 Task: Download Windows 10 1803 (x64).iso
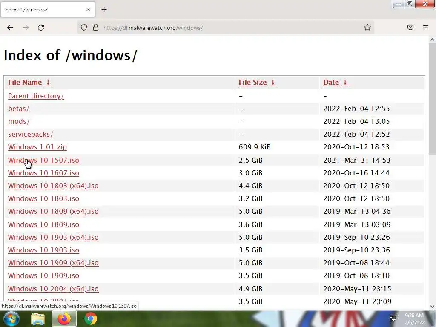[53, 186]
